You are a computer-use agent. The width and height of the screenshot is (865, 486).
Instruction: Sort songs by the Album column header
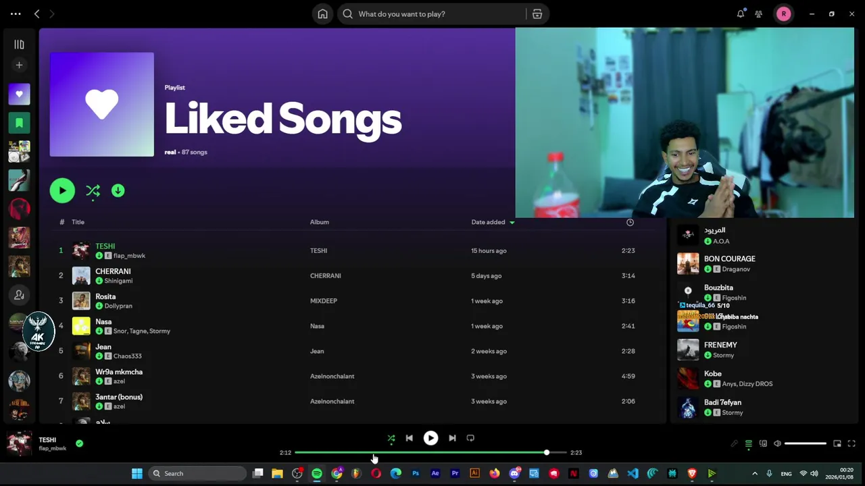pos(320,222)
